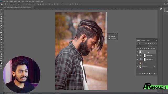Open the Opacity value dropdown
168x94 pixels.
156,46
